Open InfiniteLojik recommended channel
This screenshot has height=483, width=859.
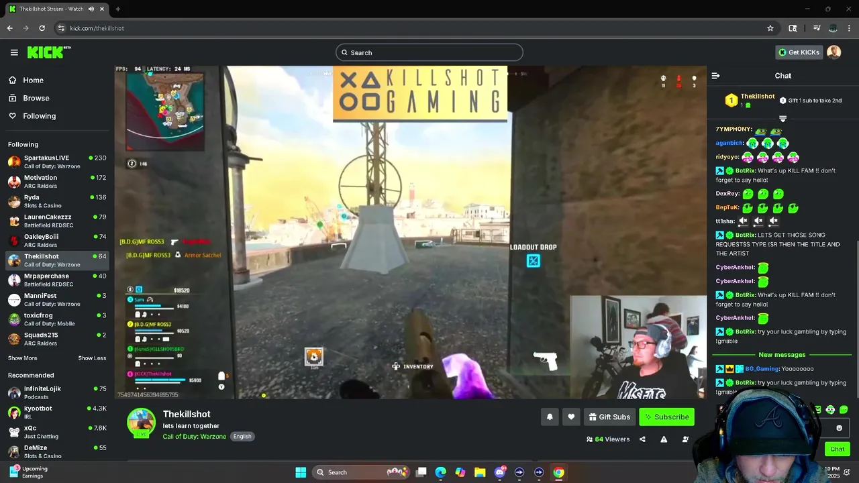point(57,392)
